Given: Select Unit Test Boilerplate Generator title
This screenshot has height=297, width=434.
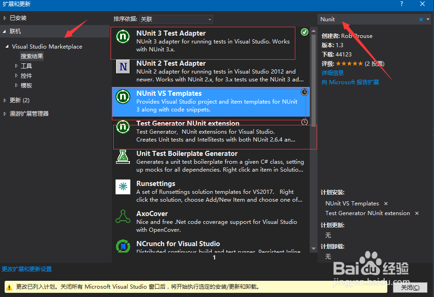Looking at the screenshot, I should (187, 154).
